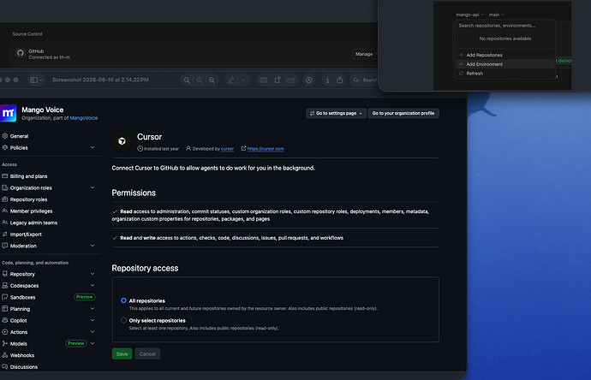The image size is (591, 380).
Task: Open the mango-api repository dropdown
Action: click(x=469, y=15)
